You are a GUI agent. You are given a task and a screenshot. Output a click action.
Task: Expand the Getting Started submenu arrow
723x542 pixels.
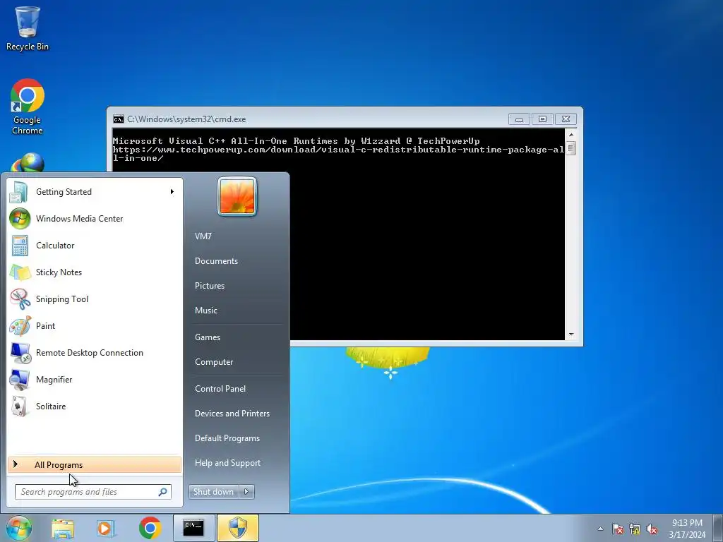[x=172, y=192]
